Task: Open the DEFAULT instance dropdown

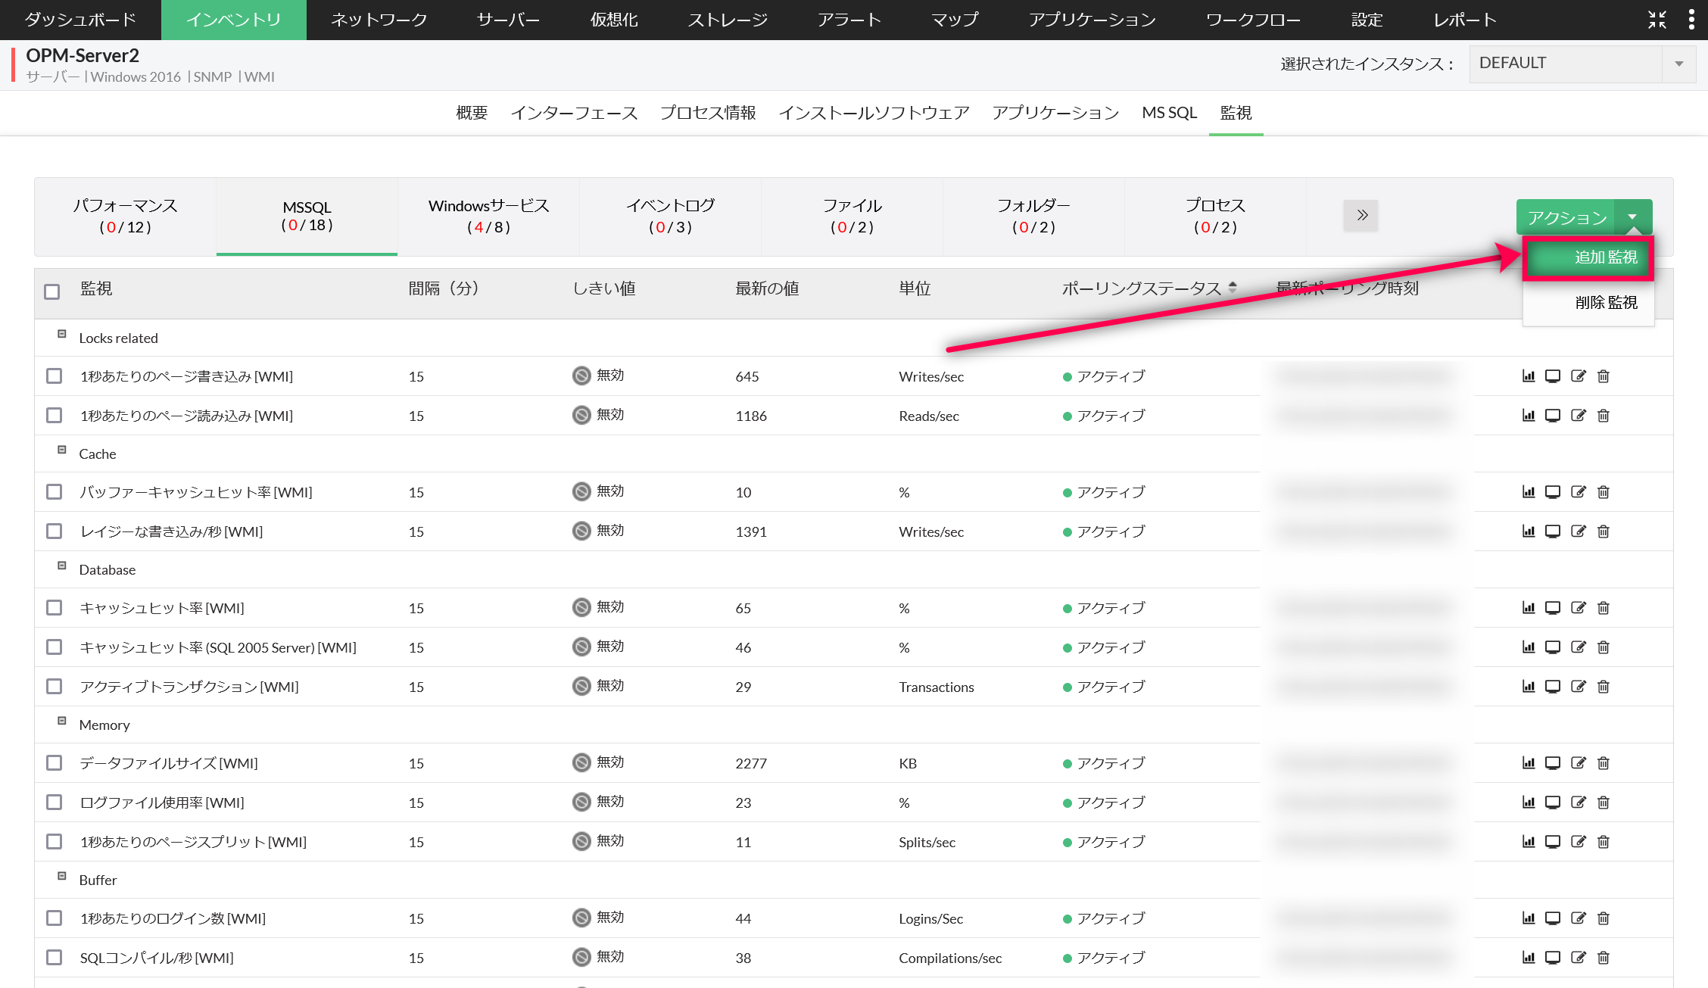Action: [x=1678, y=64]
